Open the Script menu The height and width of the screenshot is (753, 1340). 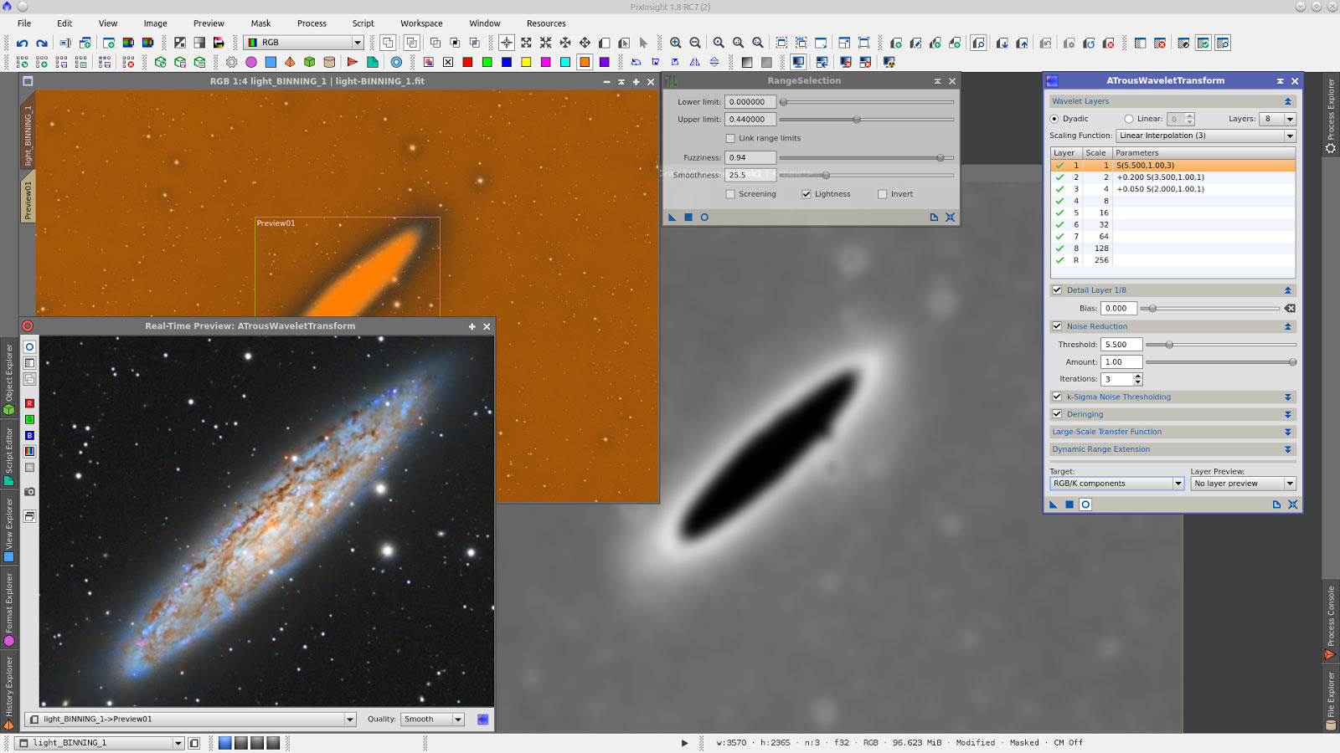[x=363, y=23]
